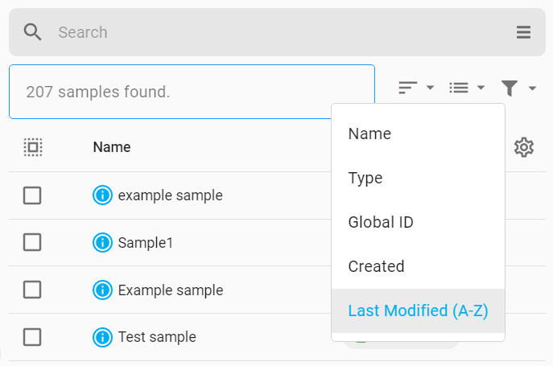Show info for Test sample
Viewport: 553px width, 366px height.
point(102,337)
